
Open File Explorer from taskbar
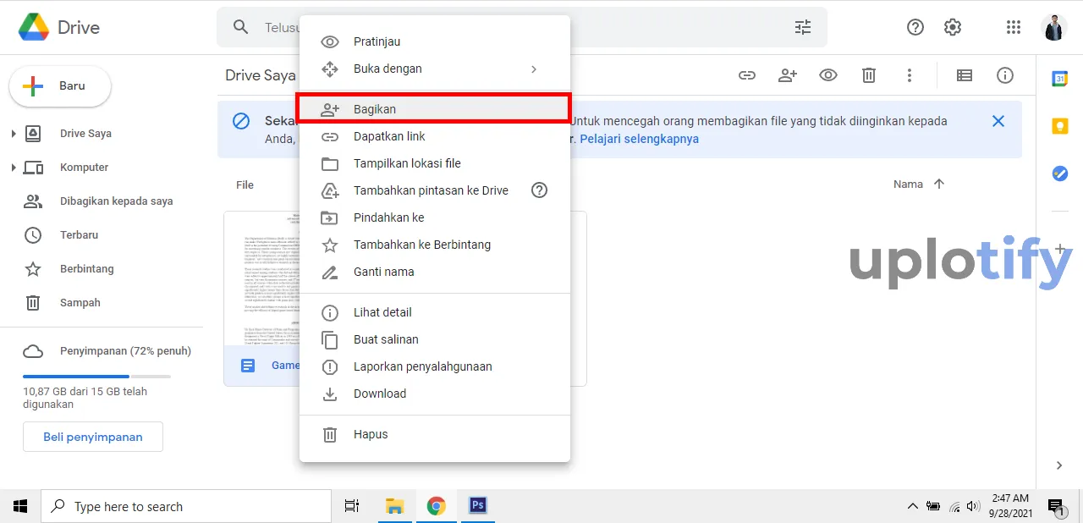395,506
